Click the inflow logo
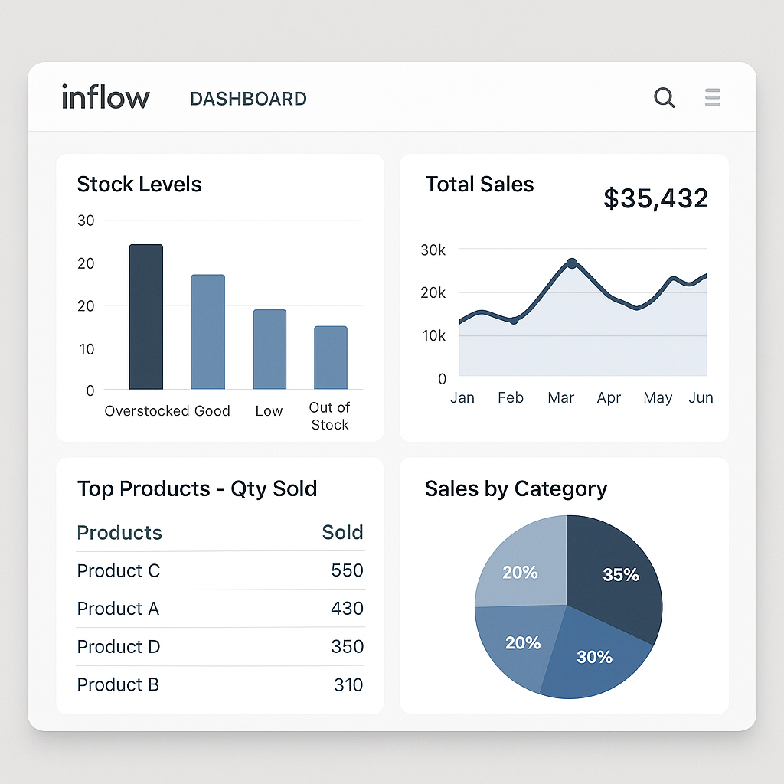The width and height of the screenshot is (784, 784). click(105, 96)
